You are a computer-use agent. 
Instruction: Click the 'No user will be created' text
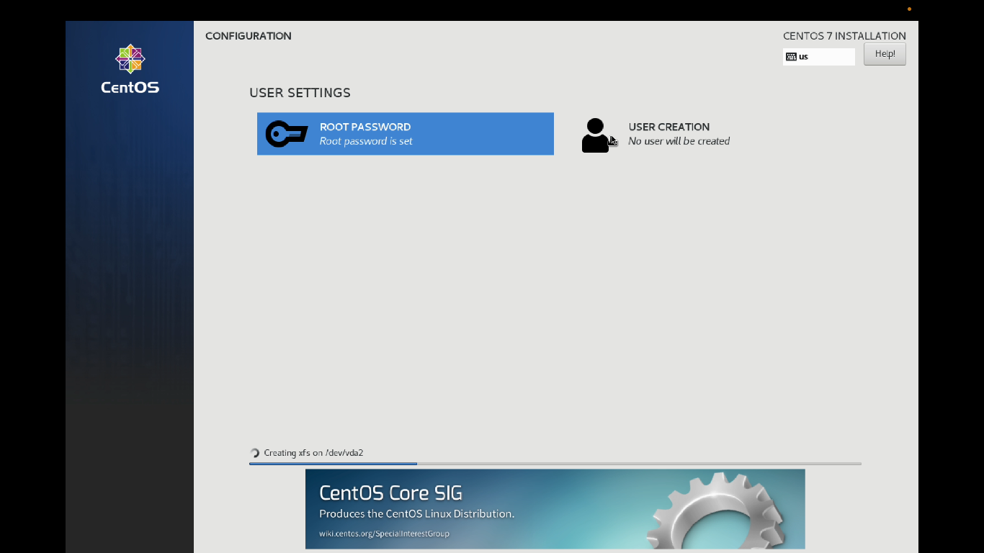click(679, 141)
